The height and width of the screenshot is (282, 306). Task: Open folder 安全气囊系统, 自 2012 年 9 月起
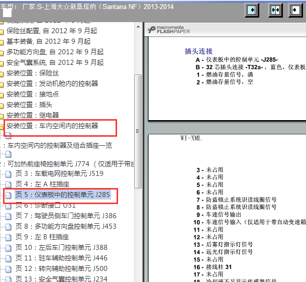[x=55, y=62]
